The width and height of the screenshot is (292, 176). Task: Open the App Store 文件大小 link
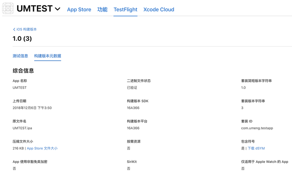tap(42, 148)
